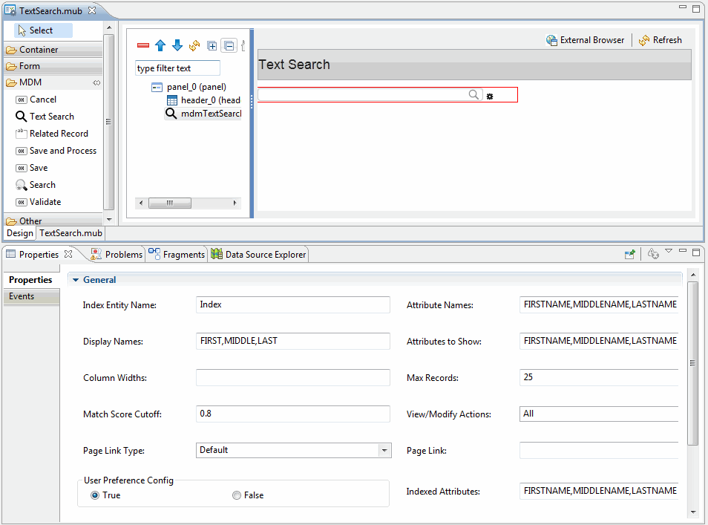Click the type filter text field
The height and width of the screenshot is (525, 708).
177,68
